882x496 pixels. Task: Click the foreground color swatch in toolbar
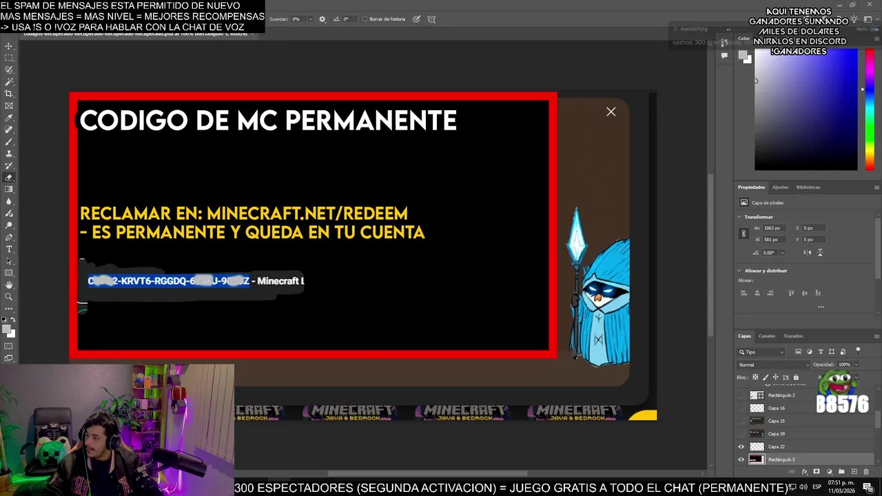7,329
